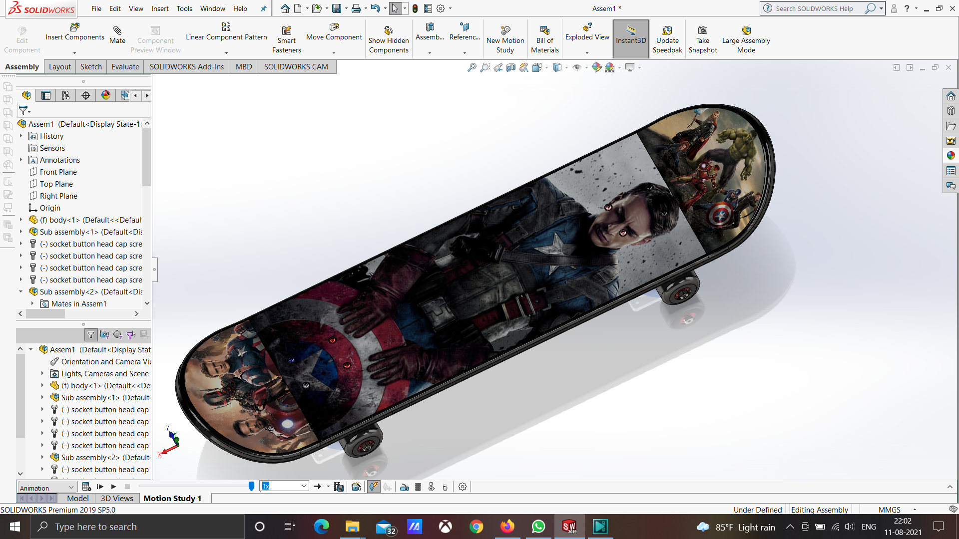Click Previous View icon
The height and width of the screenshot is (539, 959).
(498, 67)
